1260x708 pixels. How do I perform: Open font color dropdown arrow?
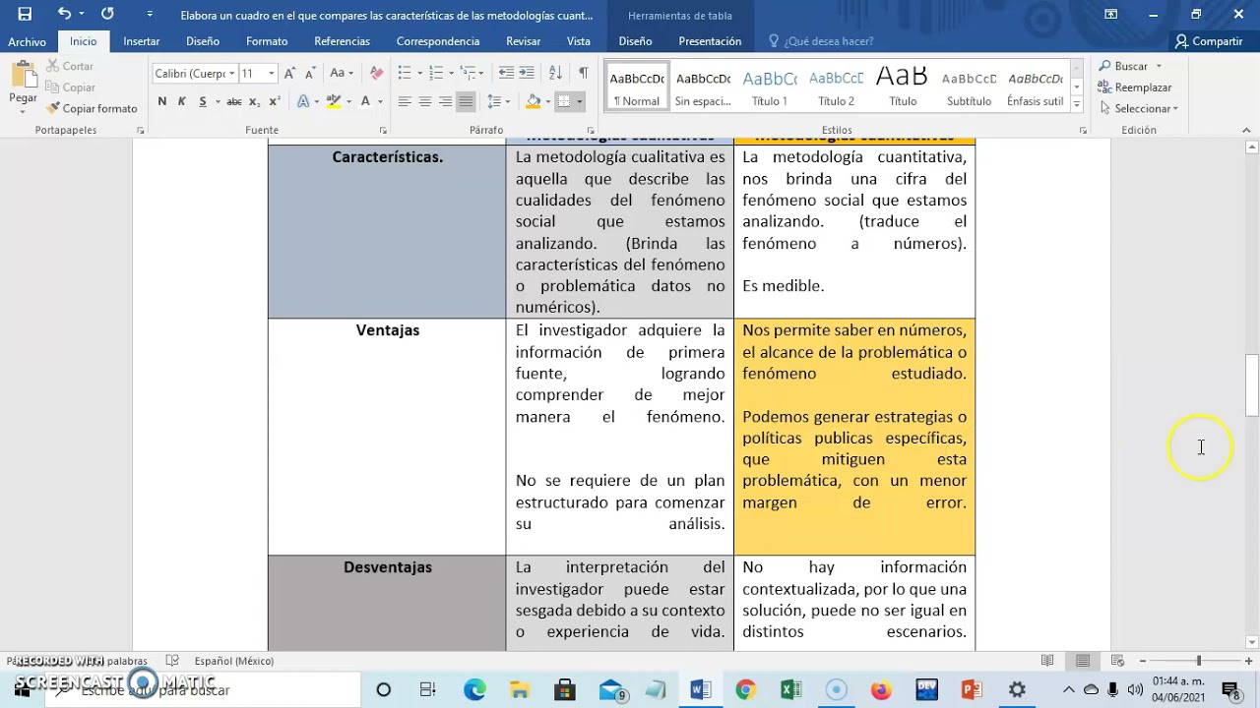(x=381, y=101)
